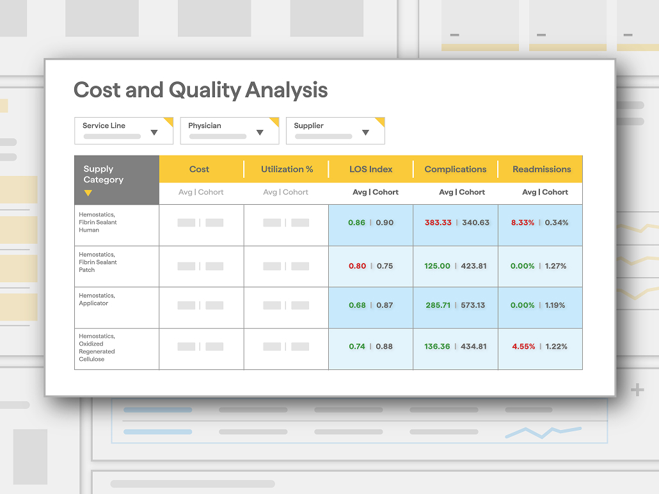Click yellow corner flag on Physician filter

point(275,121)
